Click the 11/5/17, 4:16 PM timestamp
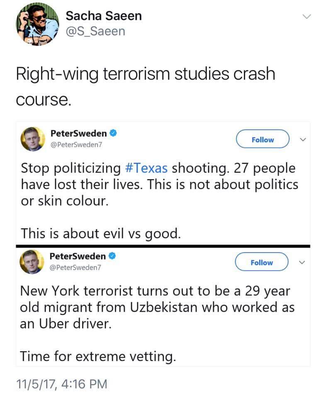 [62, 383]
